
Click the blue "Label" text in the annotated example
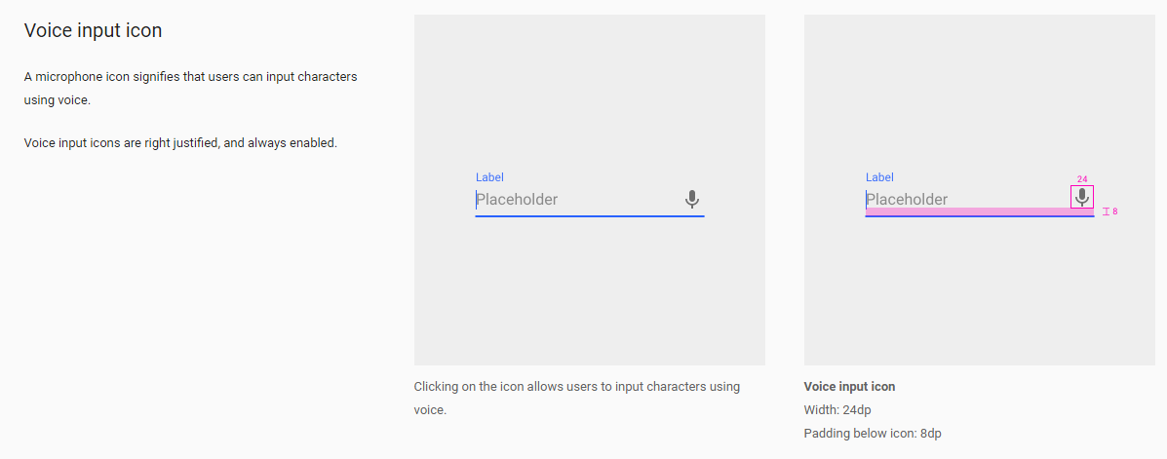coord(879,177)
